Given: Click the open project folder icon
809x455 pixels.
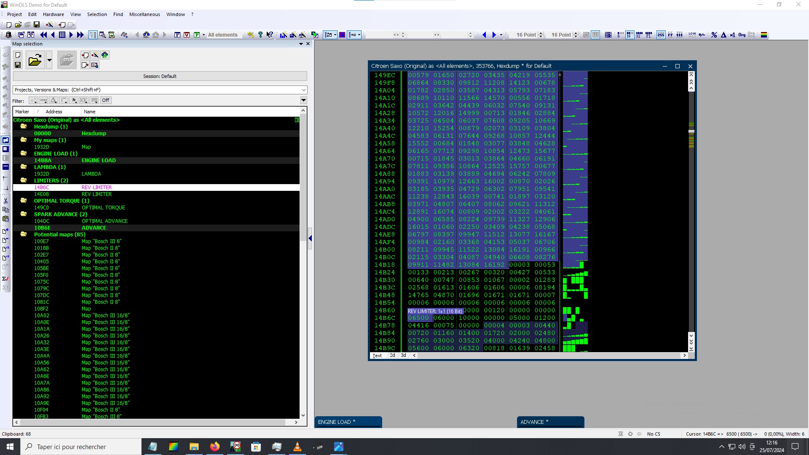Looking at the screenshot, I should click(35, 60).
